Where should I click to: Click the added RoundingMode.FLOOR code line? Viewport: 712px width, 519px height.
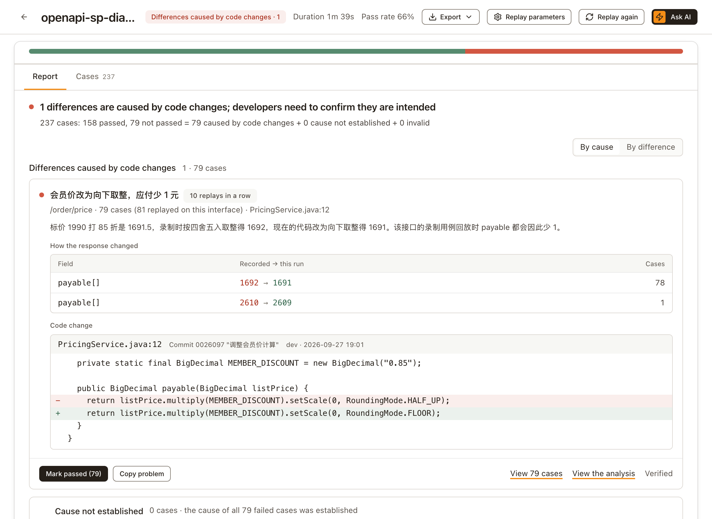pyautogui.click(x=361, y=413)
